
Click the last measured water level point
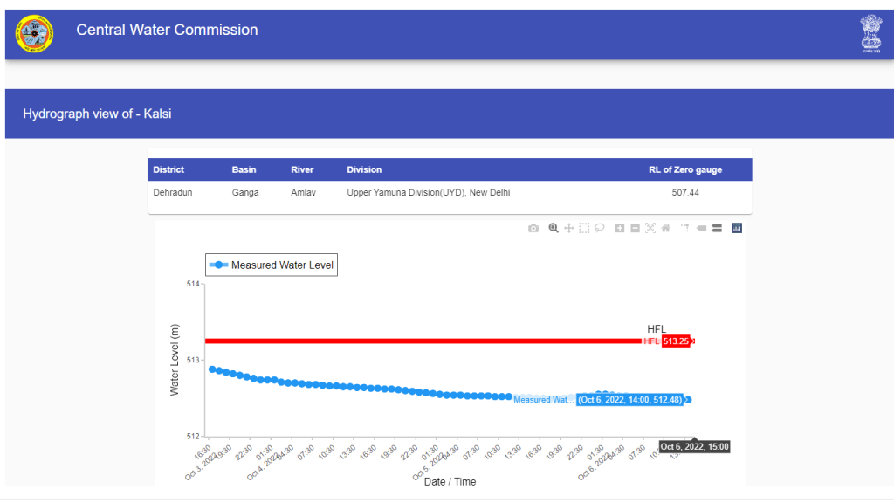pos(688,400)
